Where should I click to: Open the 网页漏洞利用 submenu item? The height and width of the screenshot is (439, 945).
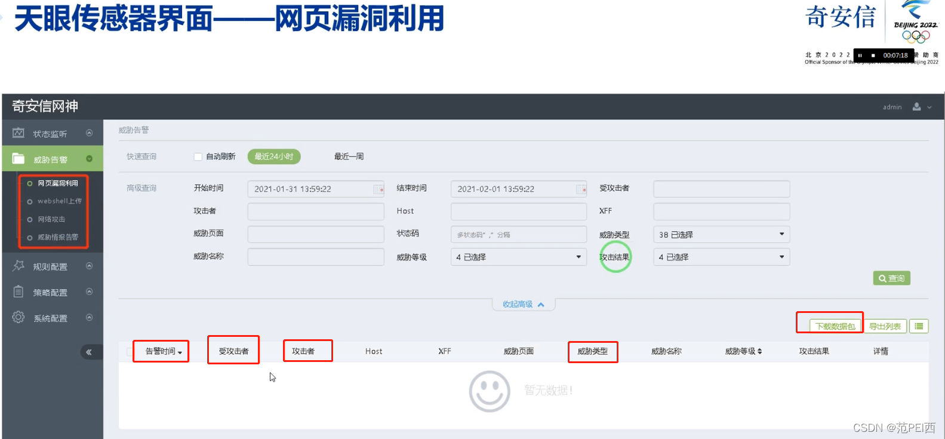click(x=58, y=183)
